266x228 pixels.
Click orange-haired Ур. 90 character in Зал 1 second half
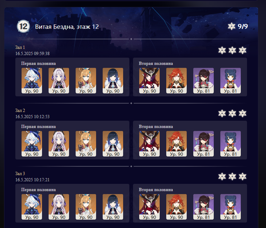click(x=176, y=81)
